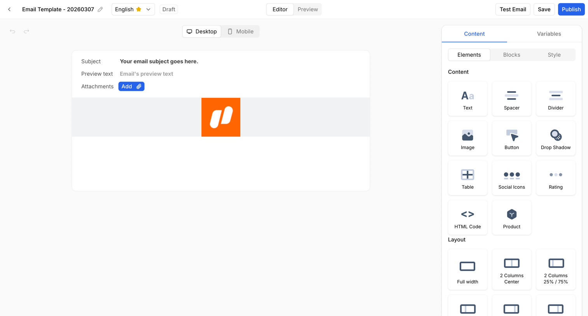The height and width of the screenshot is (316, 588).
Task: Switch to Desktop view
Action: [202, 31]
